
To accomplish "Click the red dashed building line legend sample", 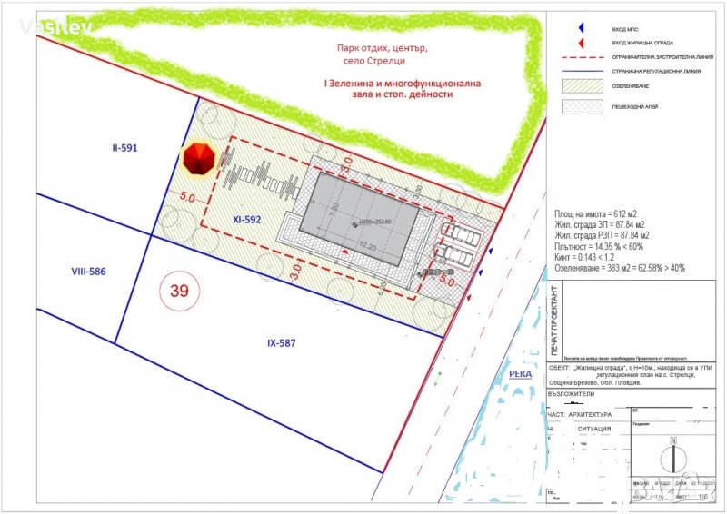I will (582, 56).
